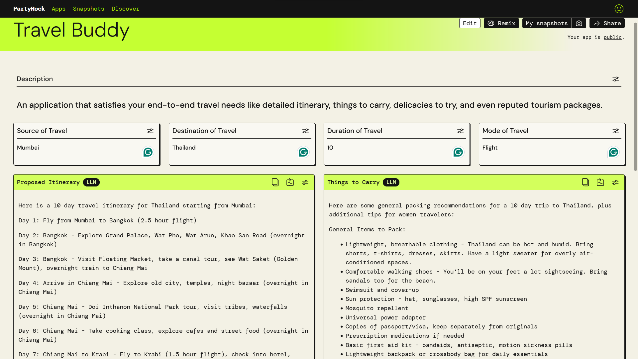Viewport: 638px width, 359px height.
Task: Open the Things to Carry widget settings
Action: point(615,182)
